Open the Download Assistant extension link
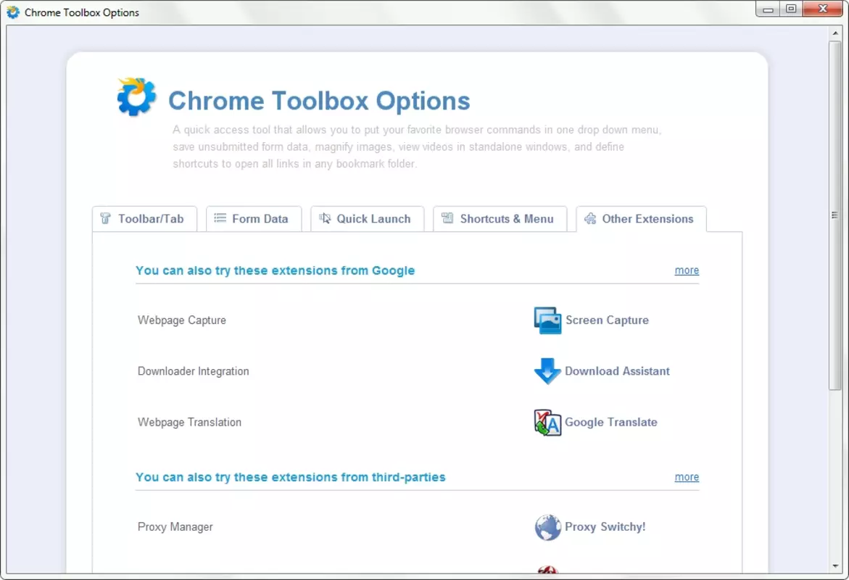The height and width of the screenshot is (580, 849). [x=617, y=371]
